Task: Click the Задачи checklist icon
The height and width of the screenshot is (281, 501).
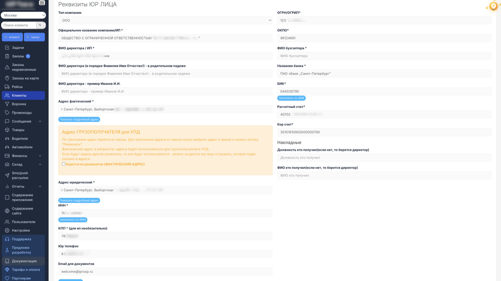Action: [x=7, y=48]
